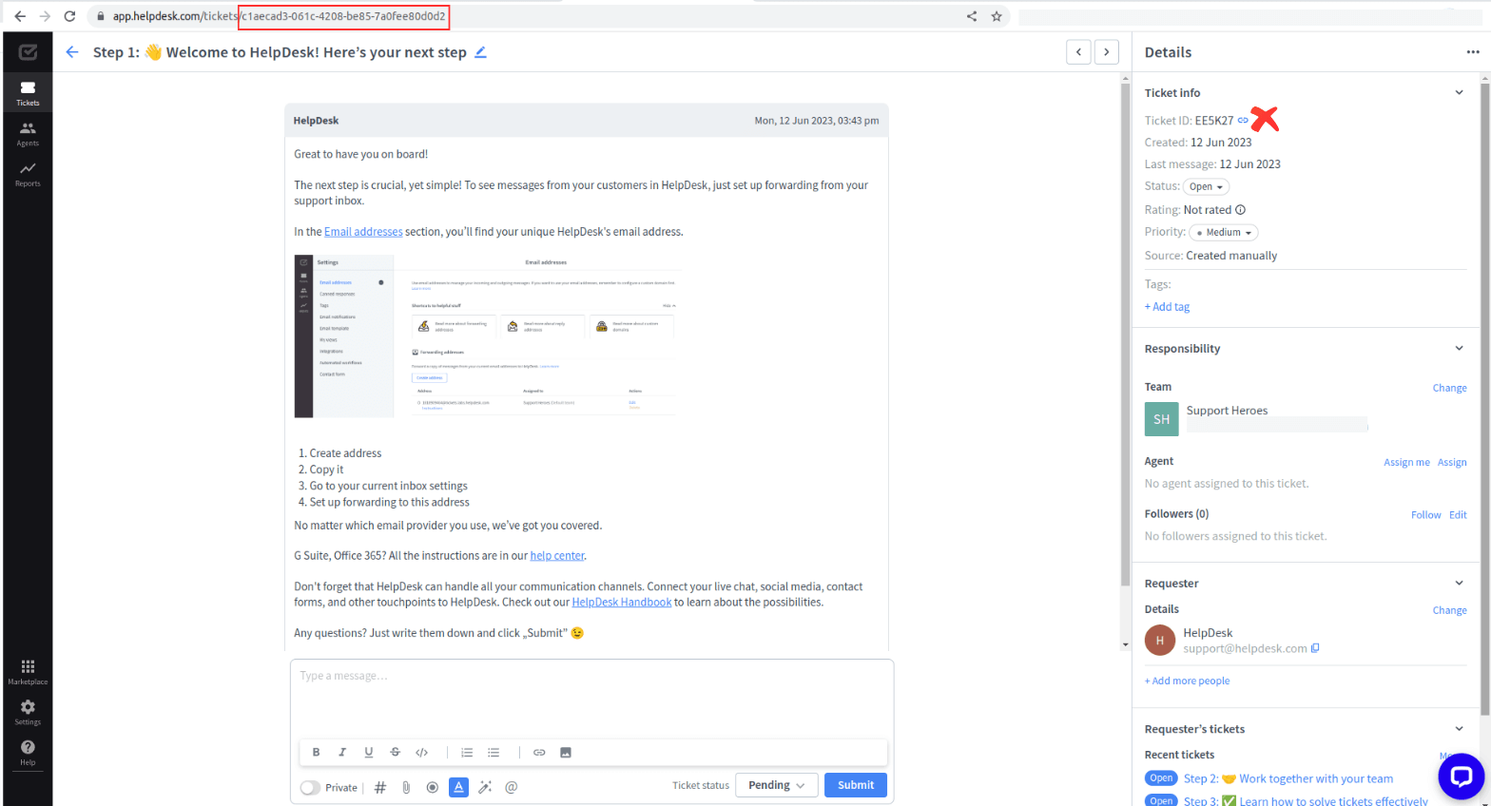Screen dimensions: 1491x806
Task: Open HelpDesk Handbook link
Action: pos(621,603)
